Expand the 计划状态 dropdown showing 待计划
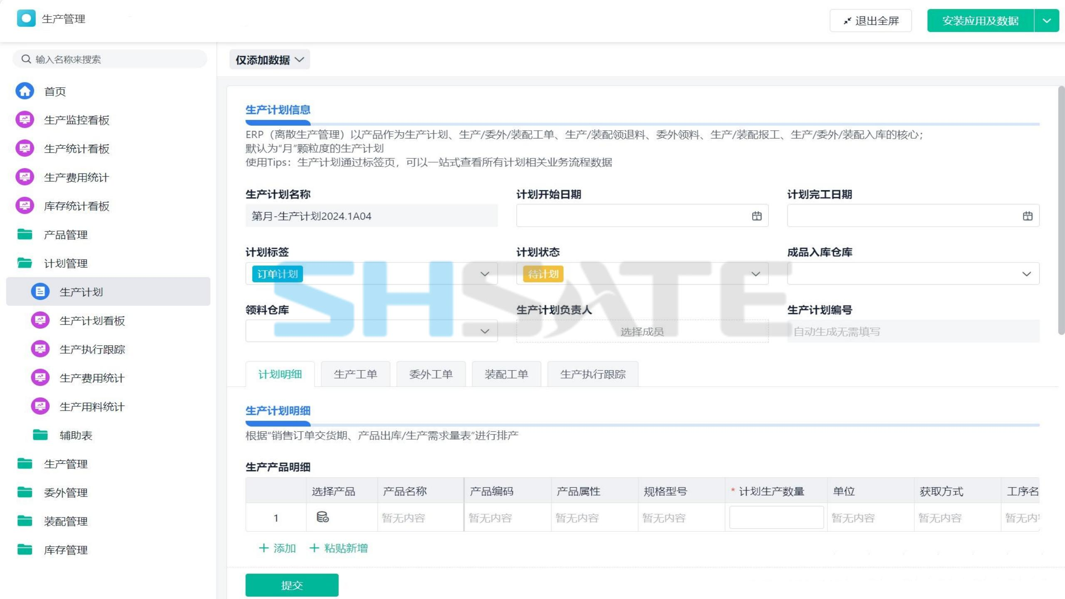The height and width of the screenshot is (599, 1065). (x=755, y=274)
